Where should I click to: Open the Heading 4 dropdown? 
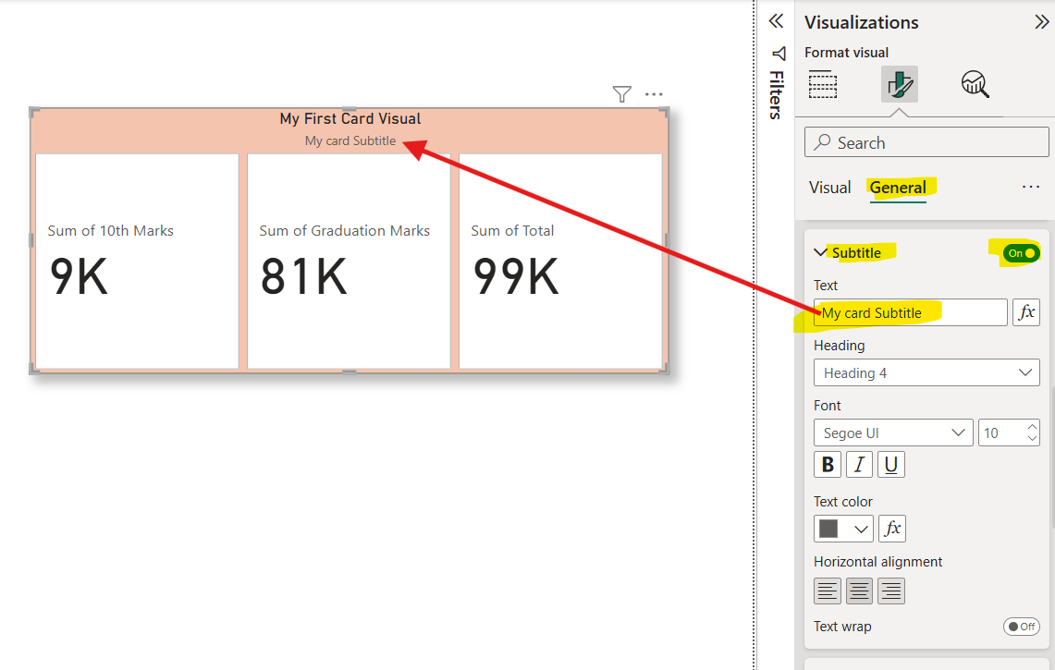(x=926, y=372)
